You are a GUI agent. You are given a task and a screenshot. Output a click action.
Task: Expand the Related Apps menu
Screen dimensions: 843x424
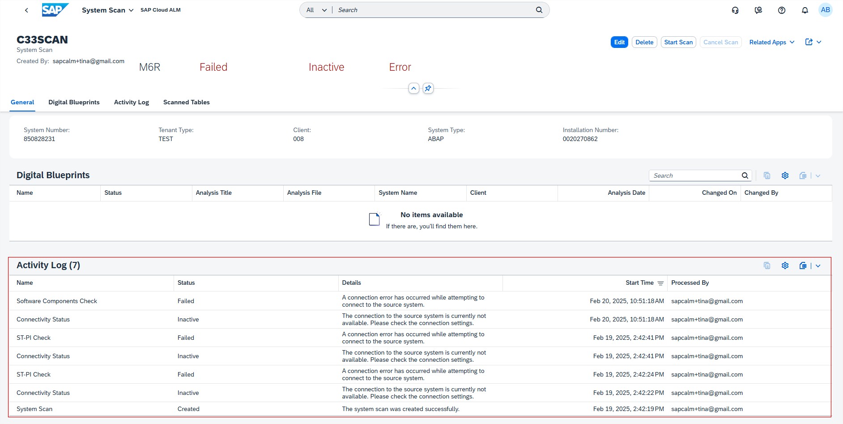click(772, 42)
